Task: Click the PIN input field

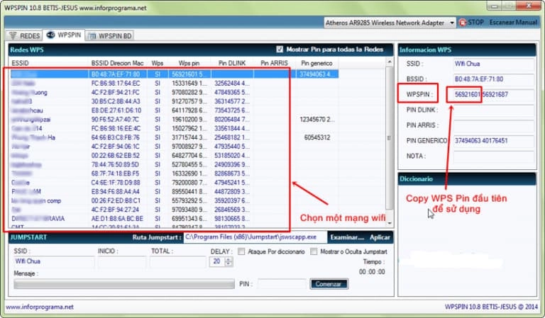Action: [x=282, y=284]
